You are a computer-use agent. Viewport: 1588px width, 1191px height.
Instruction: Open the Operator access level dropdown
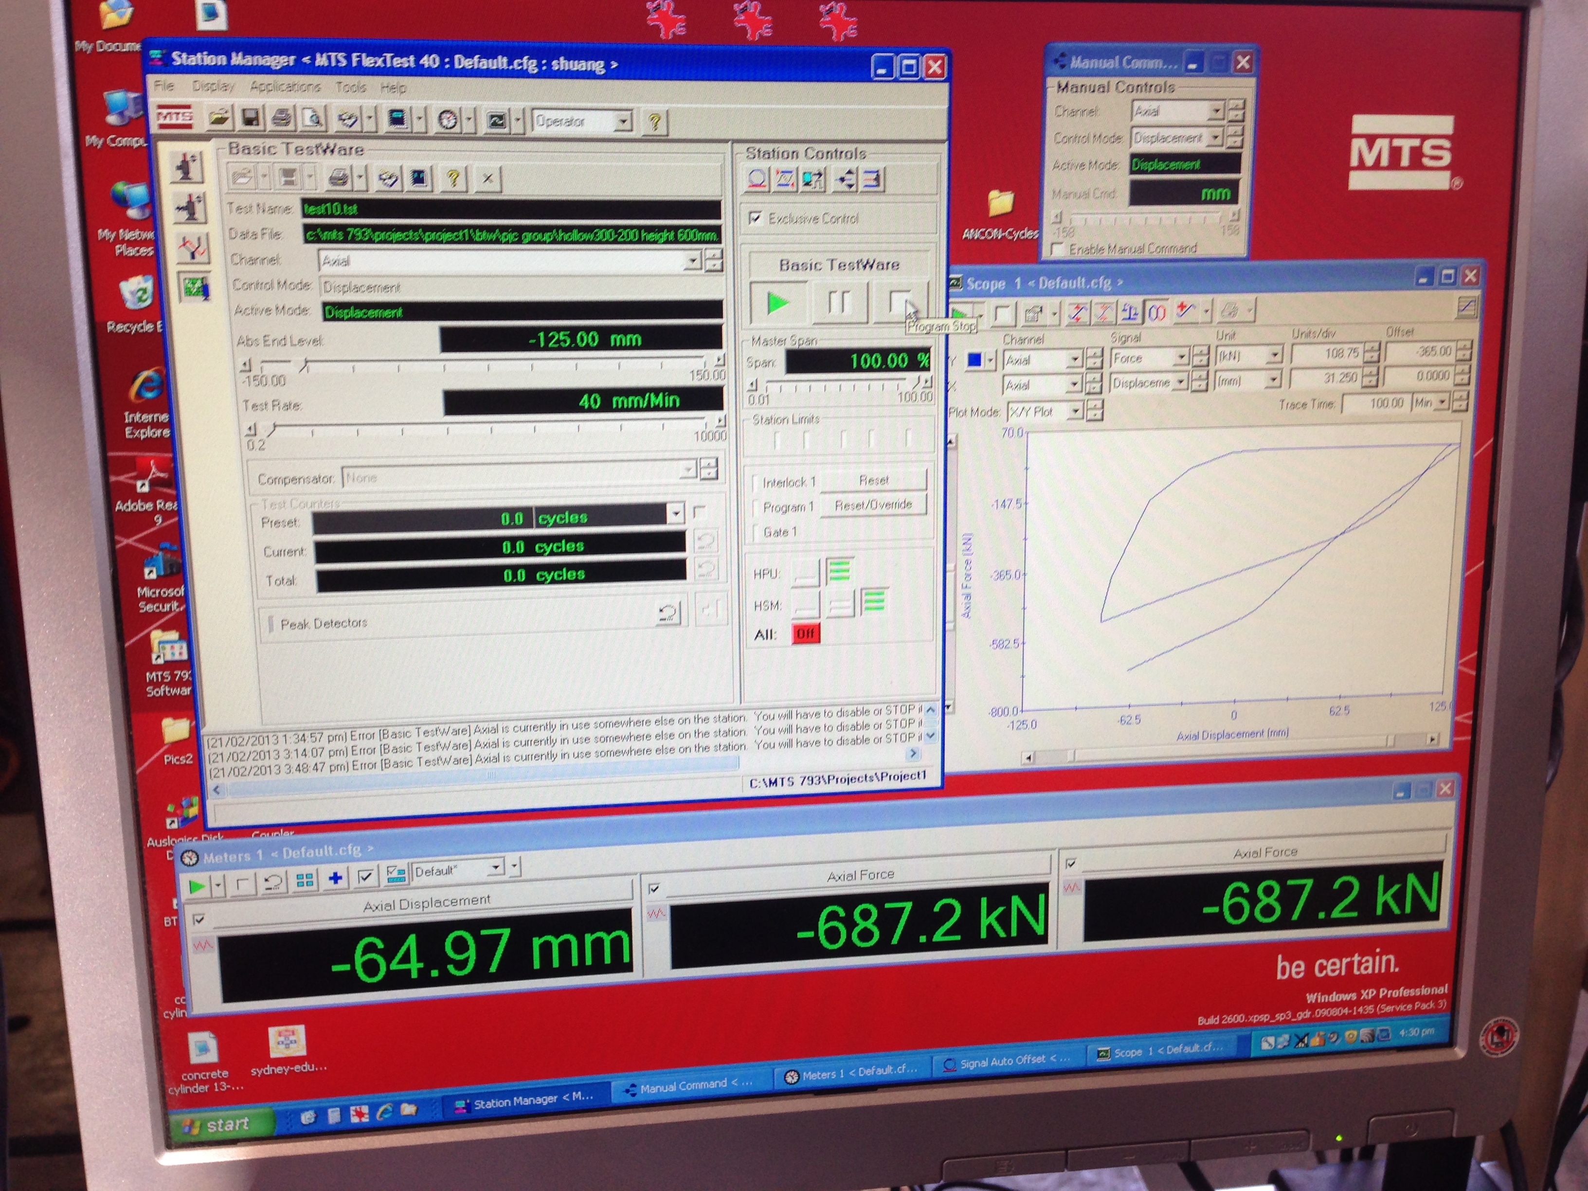click(x=624, y=122)
